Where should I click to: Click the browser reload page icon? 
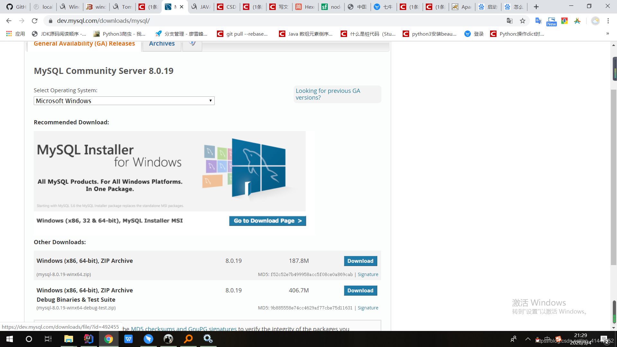[35, 21]
